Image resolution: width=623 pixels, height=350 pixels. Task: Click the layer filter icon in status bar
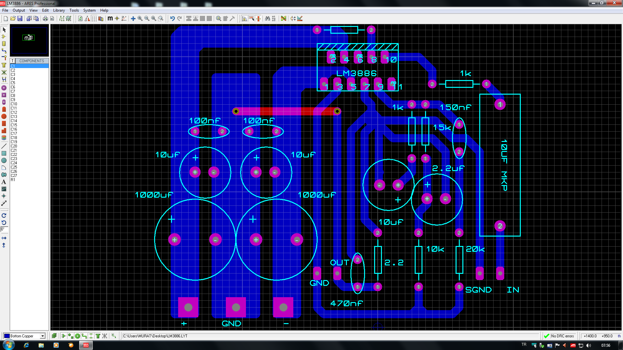pos(54,336)
